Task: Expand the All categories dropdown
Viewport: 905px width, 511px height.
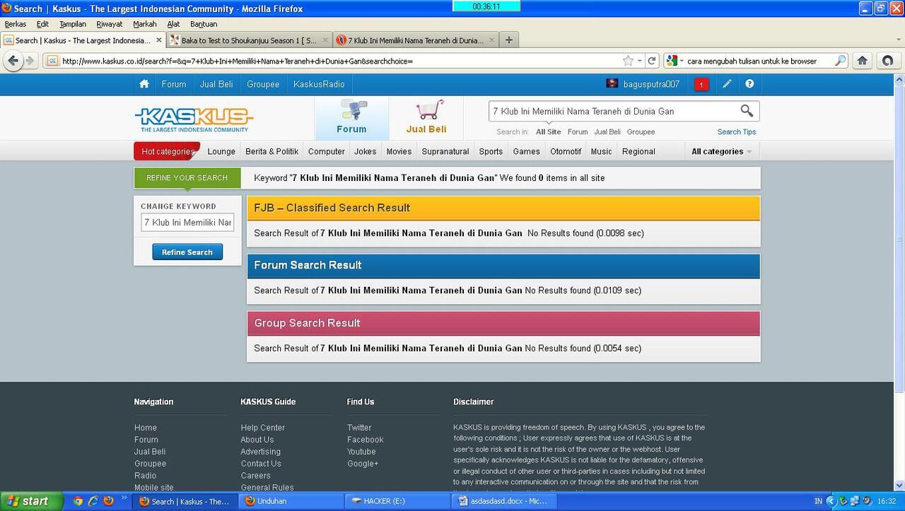Action: pos(721,151)
